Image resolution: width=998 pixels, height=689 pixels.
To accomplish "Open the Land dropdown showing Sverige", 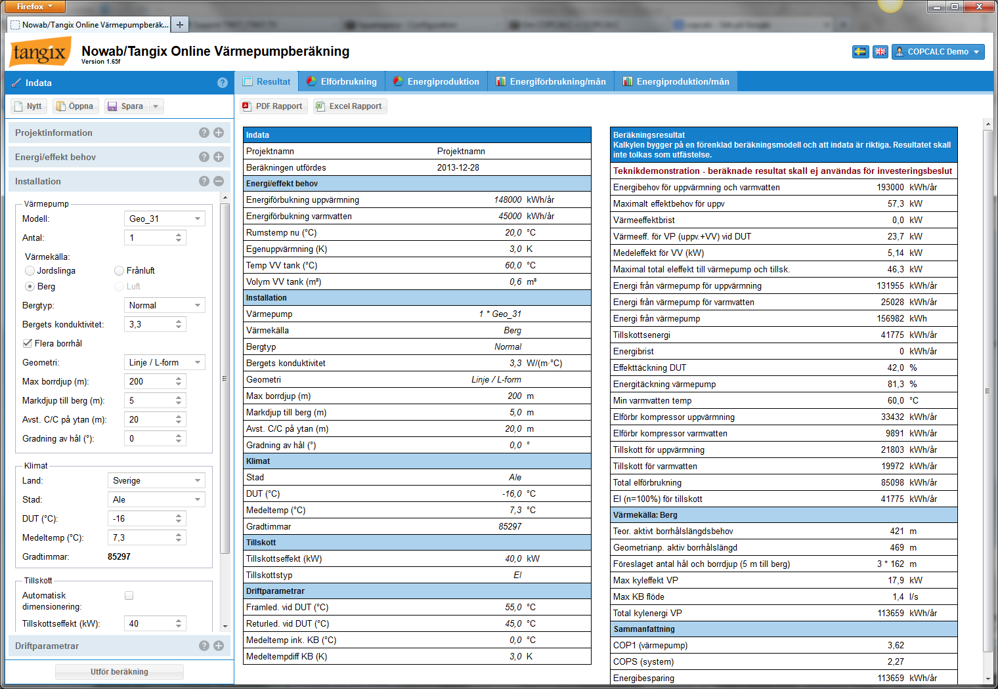I will [x=156, y=480].
